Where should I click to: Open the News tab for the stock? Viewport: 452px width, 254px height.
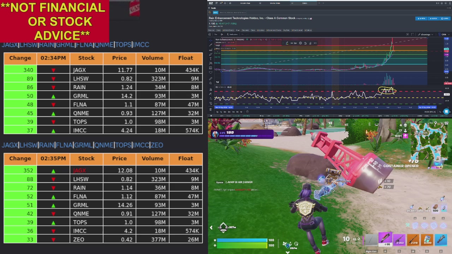(x=218, y=30)
